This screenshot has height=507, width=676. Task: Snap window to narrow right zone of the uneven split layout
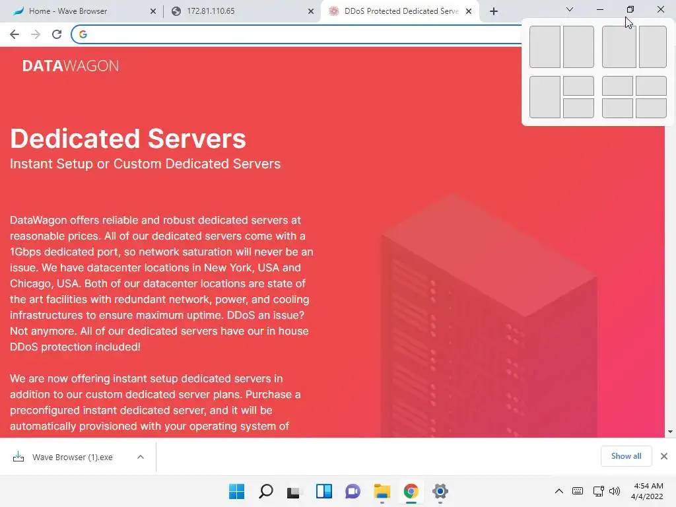click(653, 47)
